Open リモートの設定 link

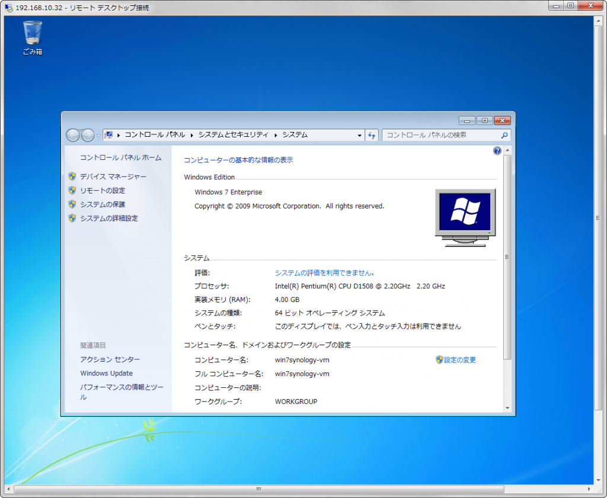point(103,191)
